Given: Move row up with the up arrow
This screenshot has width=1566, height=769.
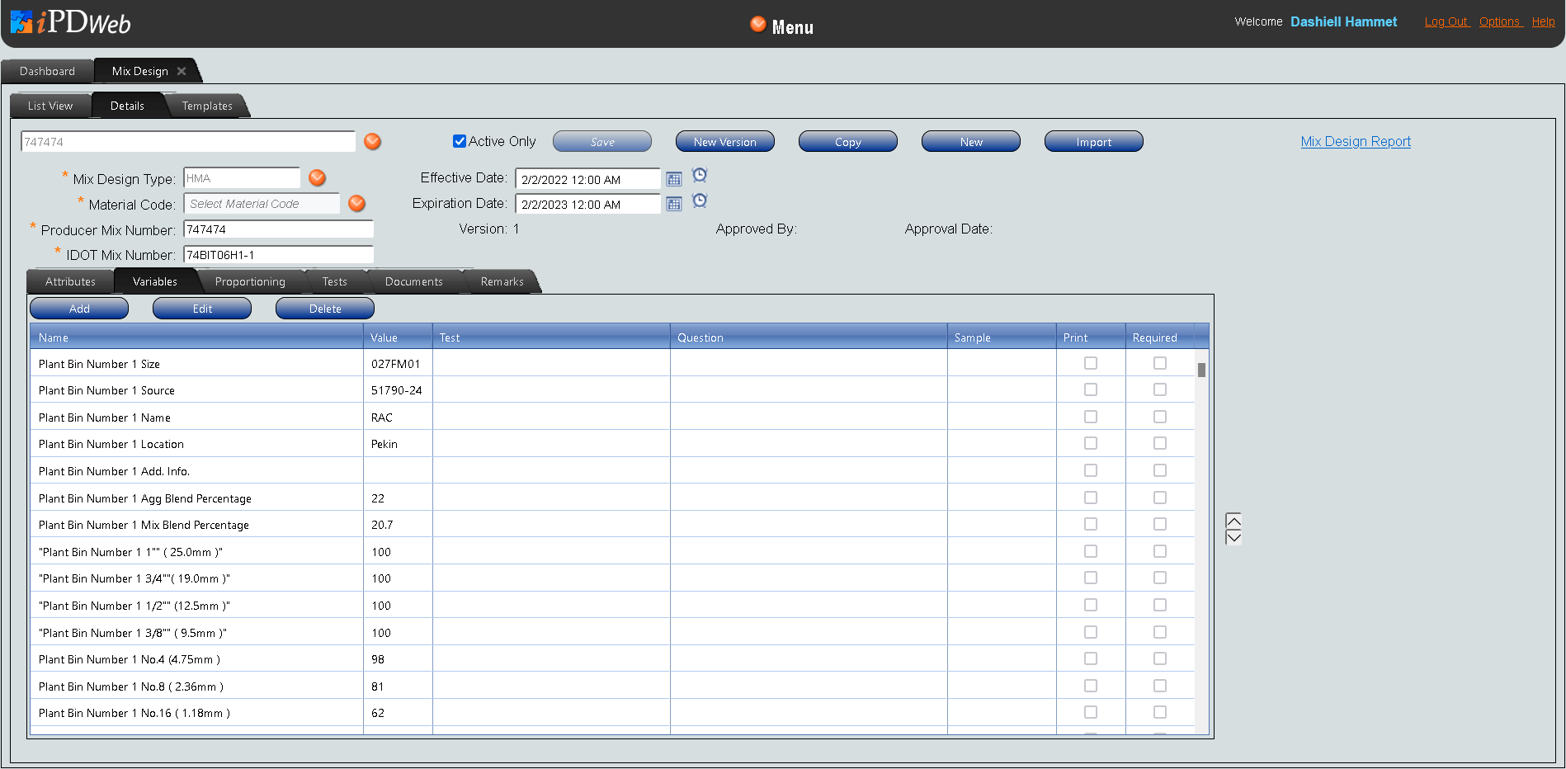Looking at the screenshot, I should (x=1233, y=521).
